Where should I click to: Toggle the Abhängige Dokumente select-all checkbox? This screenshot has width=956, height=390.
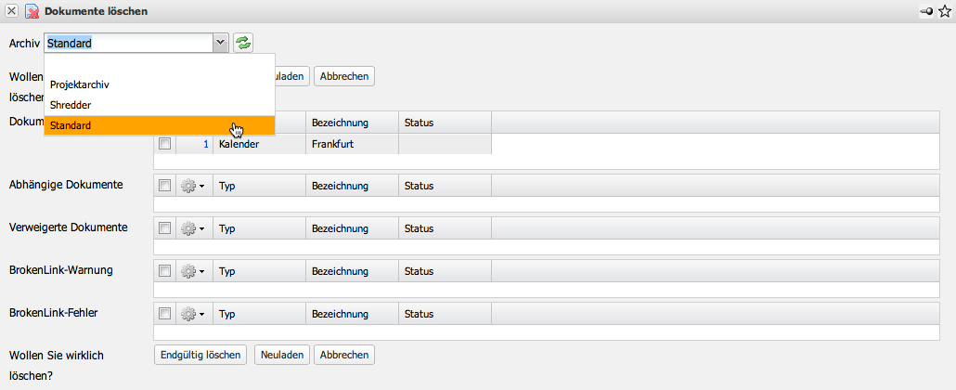(x=164, y=186)
